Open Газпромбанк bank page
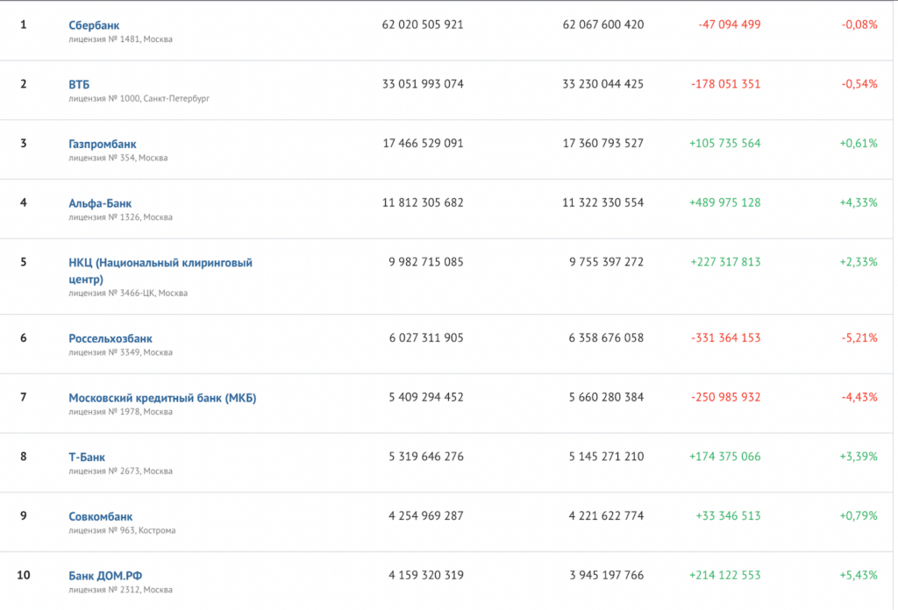This screenshot has height=610, width=898. click(103, 144)
